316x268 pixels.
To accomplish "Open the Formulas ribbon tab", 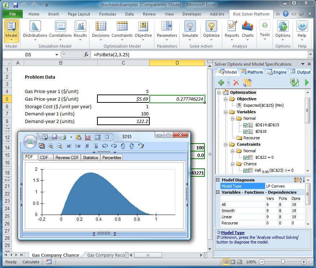I will [x=107, y=14].
